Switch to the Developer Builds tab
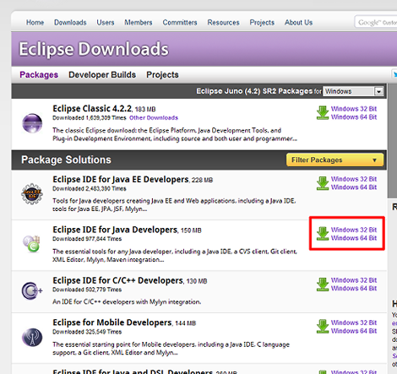 click(102, 75)
